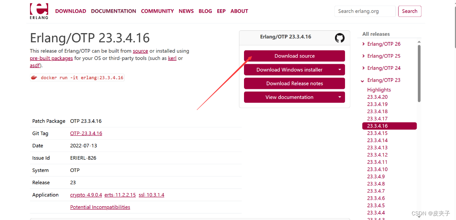Collapse Erlang/OTP 23 releases

(x=381, y=80)
